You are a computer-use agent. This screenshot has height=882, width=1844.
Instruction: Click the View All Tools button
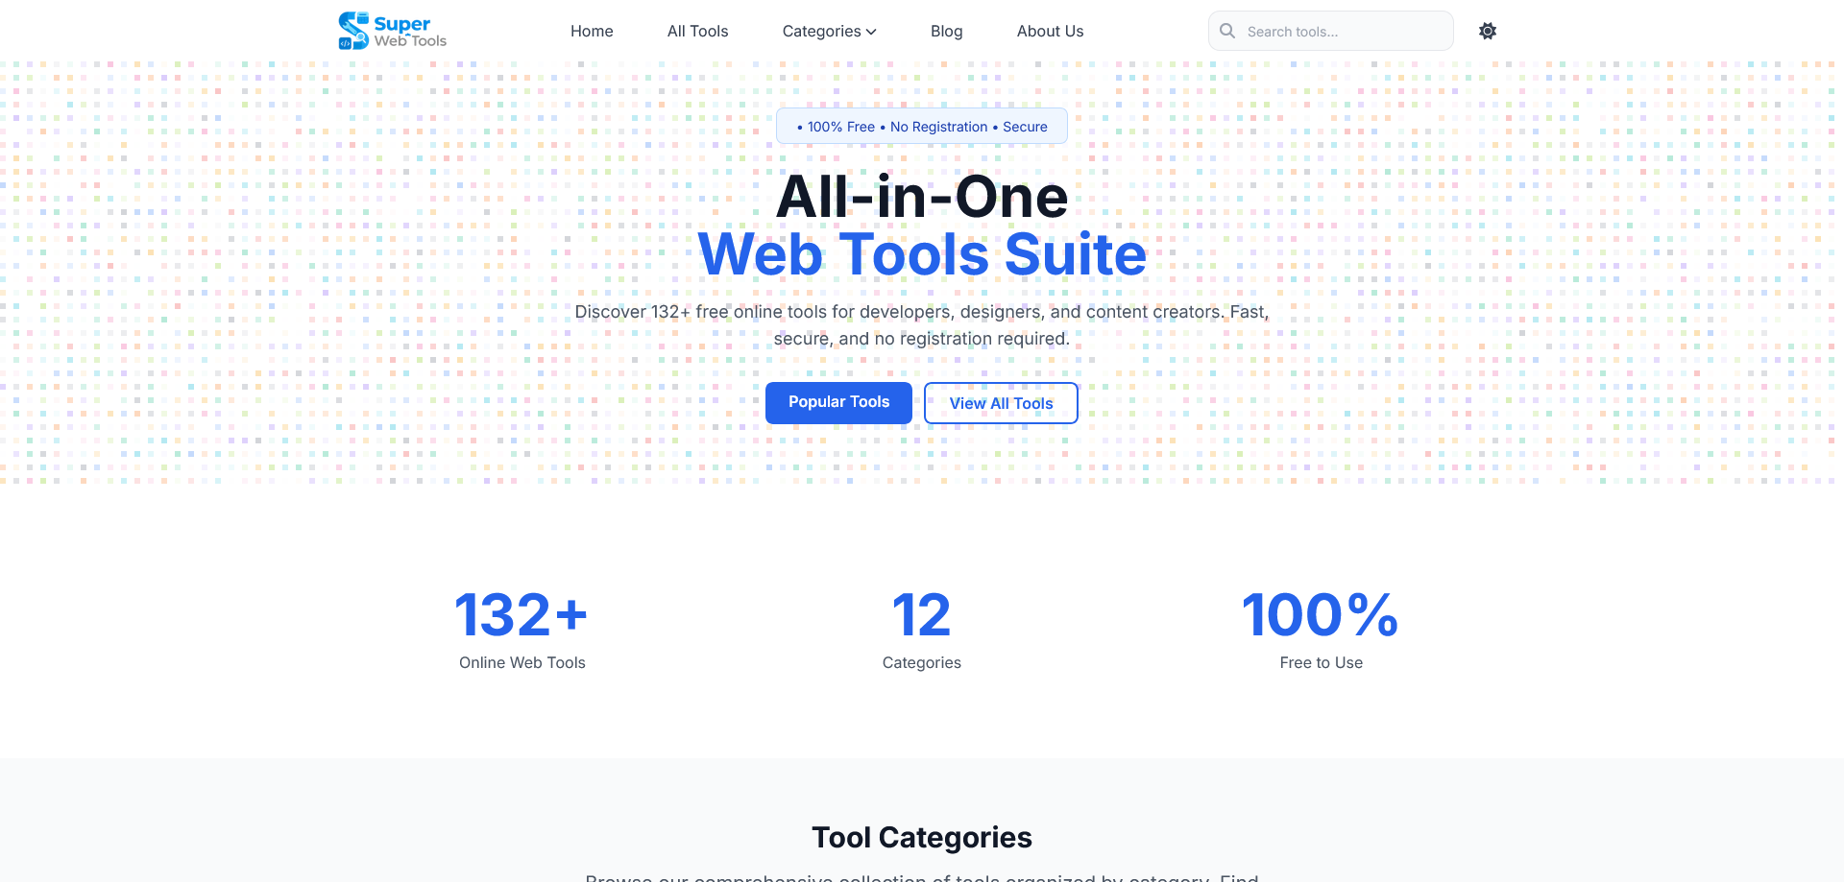pos(1001,403)
